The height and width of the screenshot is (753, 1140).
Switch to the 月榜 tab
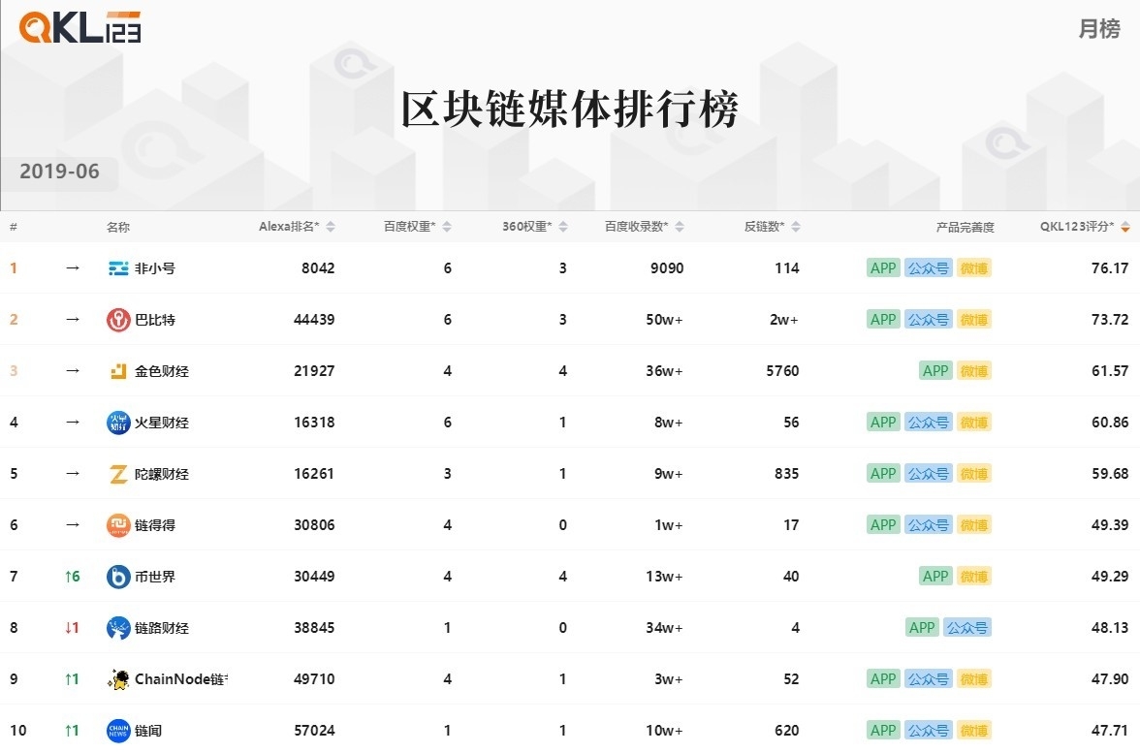click(x=1099, y=29)
